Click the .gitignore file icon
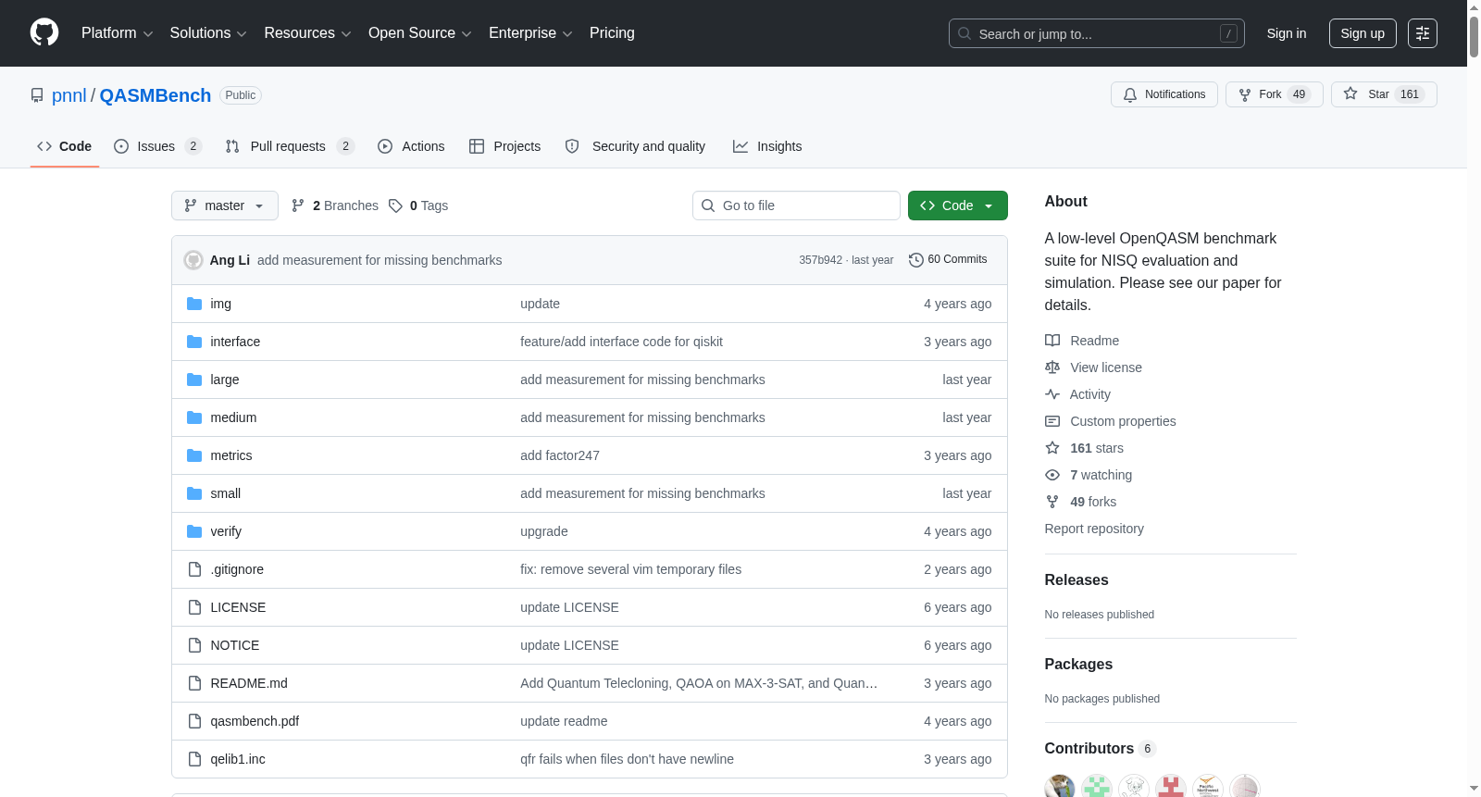1481x797 pixels. click(194, 569)
